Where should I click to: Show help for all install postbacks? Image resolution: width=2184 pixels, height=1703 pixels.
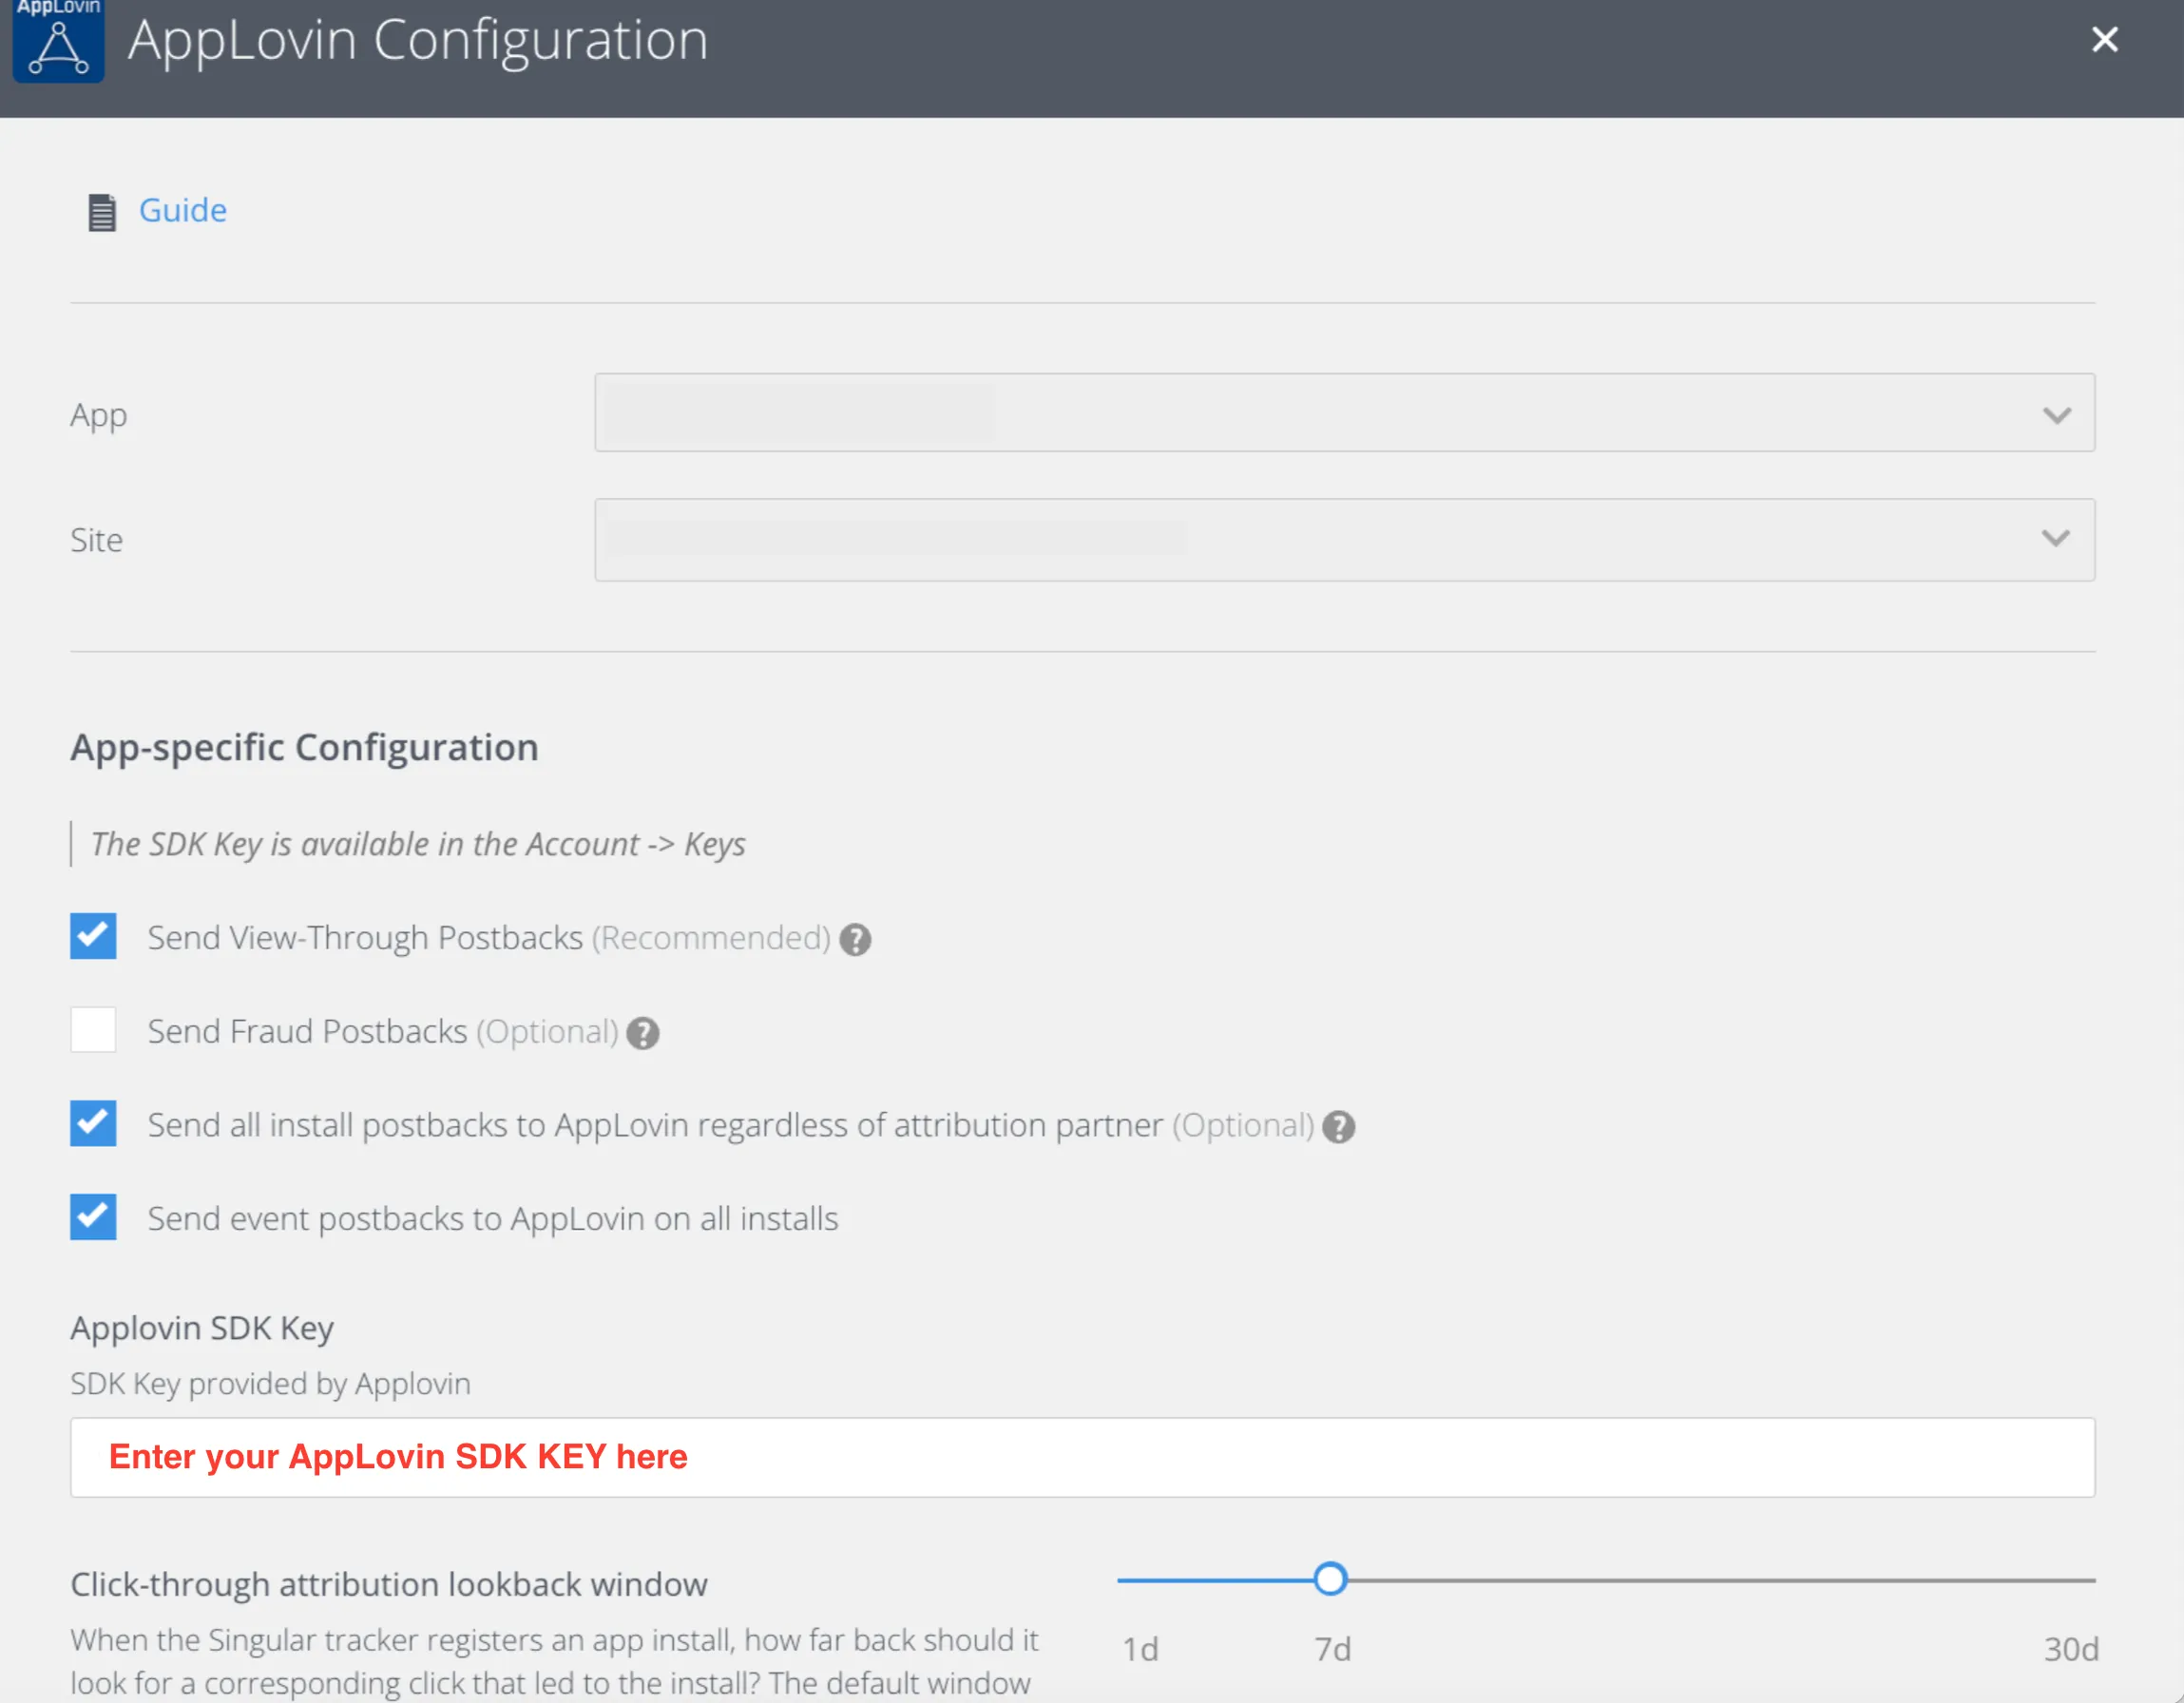1338,1127
